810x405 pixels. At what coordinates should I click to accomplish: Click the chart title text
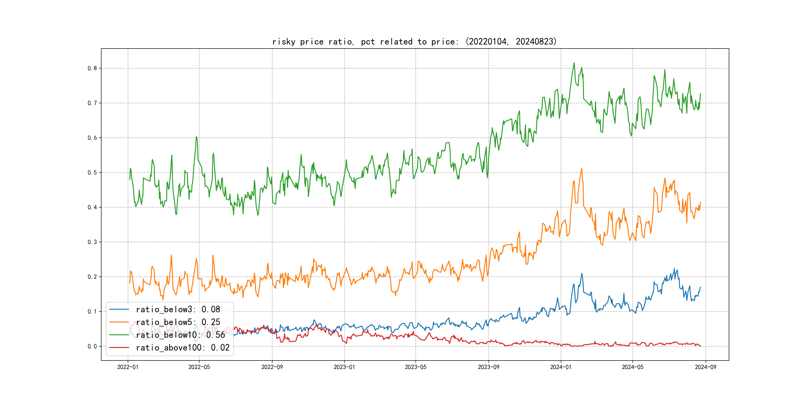tap(414, 41)
